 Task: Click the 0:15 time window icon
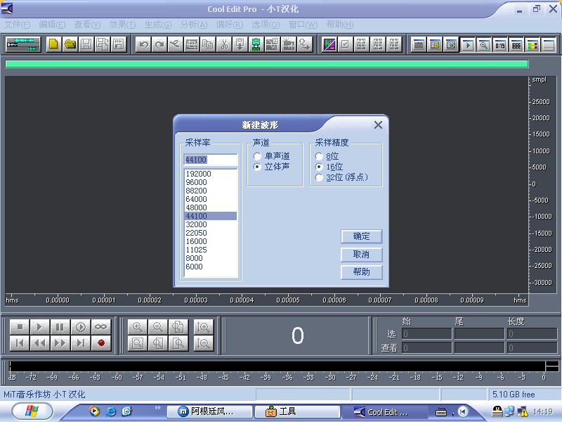pos(500,45)
